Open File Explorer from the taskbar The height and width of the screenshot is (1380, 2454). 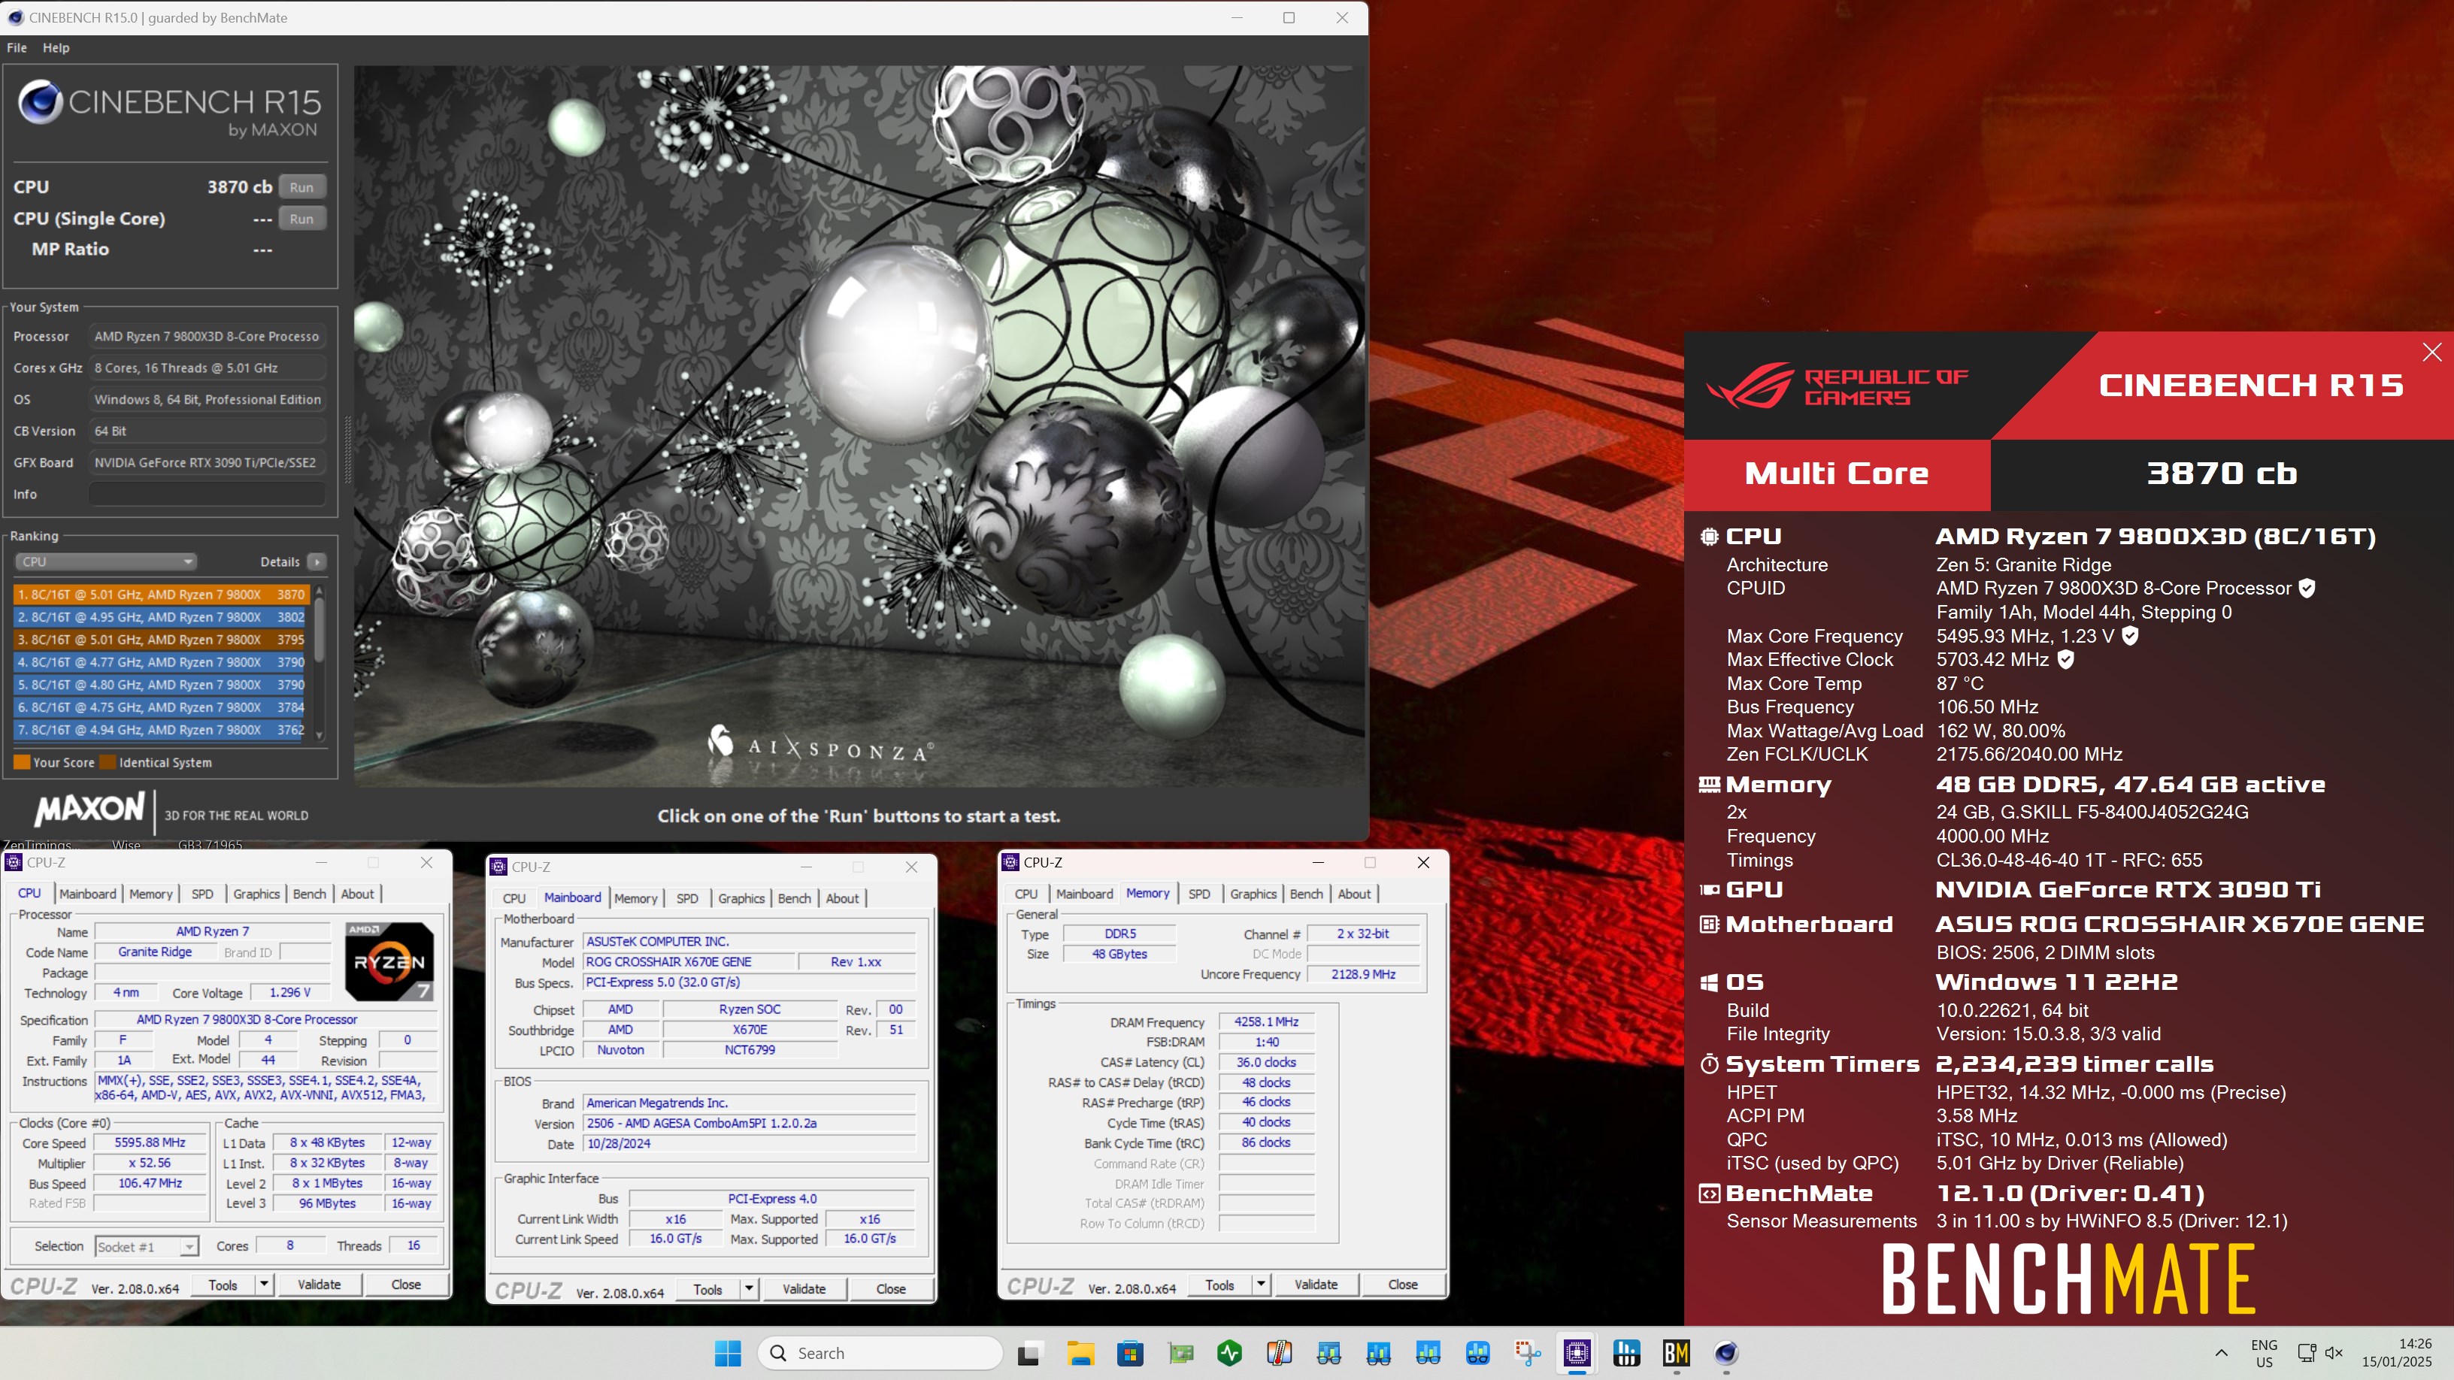click(1080, 1354)
